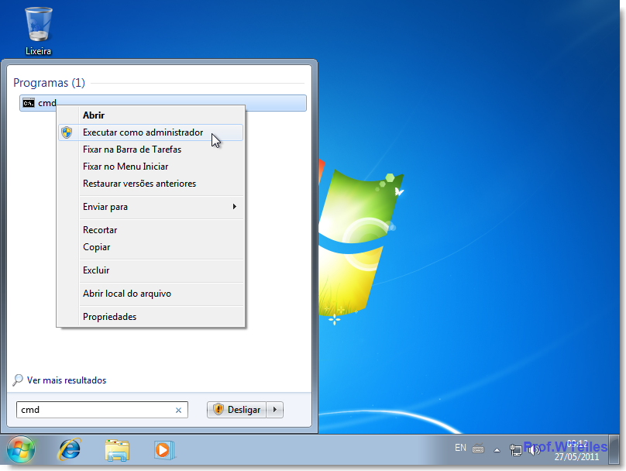Click the Show desktop button at the taskbar edge
Image resolution: width=626 pixels, height=471 pixels.
click(x=615, y=450)
